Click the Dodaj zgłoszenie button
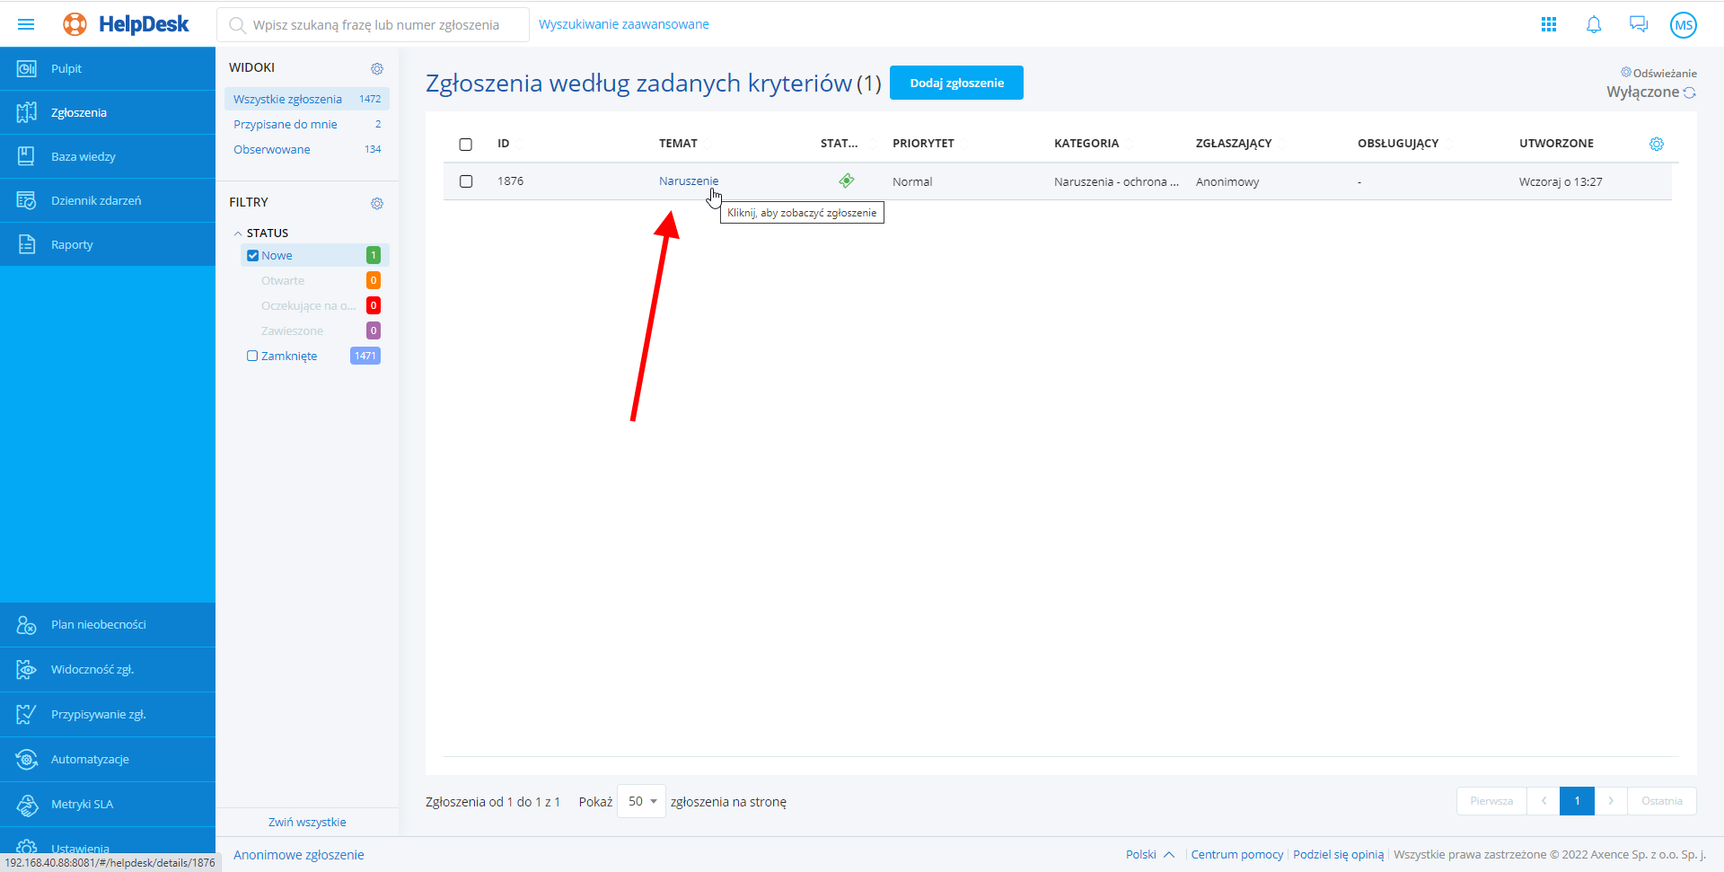The width and height of the screenshot is (1724, 872). 956,83
